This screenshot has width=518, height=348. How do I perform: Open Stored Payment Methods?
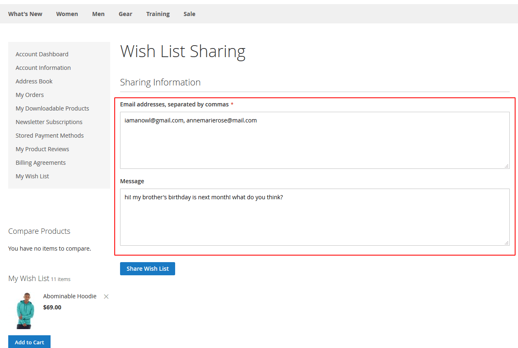click(49, 135)
